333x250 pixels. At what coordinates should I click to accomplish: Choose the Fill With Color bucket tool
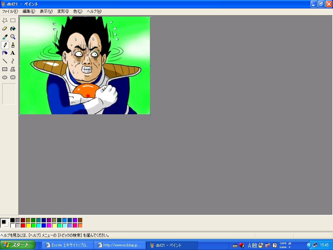point(13,29)
